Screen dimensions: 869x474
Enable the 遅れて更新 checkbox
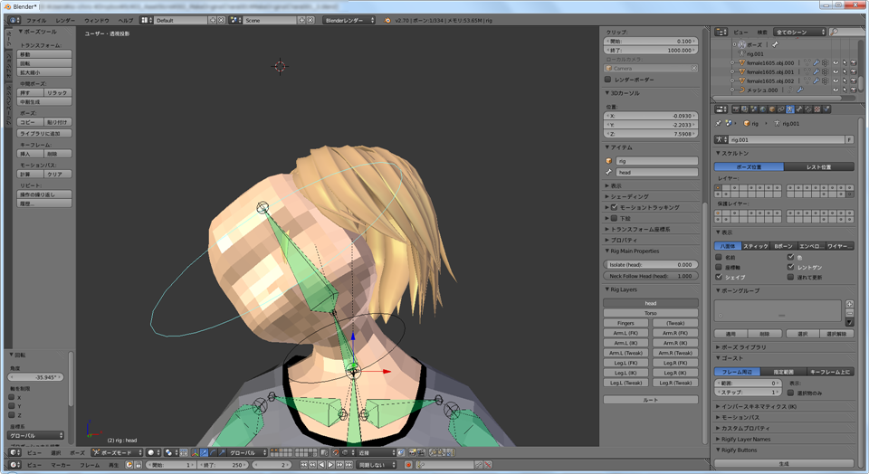coord(791,277)
